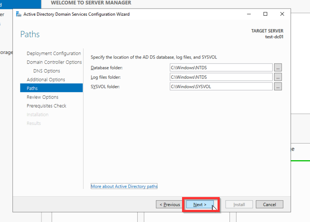Edit the Log files folder path field
Viewport: 310px width, 222px height.
[x=221, y=77]
